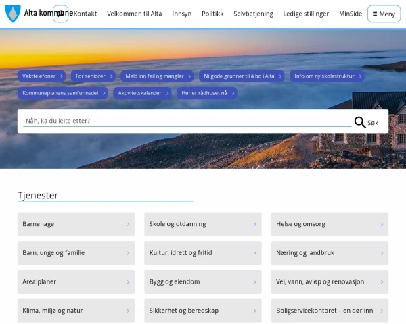Click the arrow on Vakttelefoner chip
This screenshot has width=406, height=324.
[x=62, y=76]
